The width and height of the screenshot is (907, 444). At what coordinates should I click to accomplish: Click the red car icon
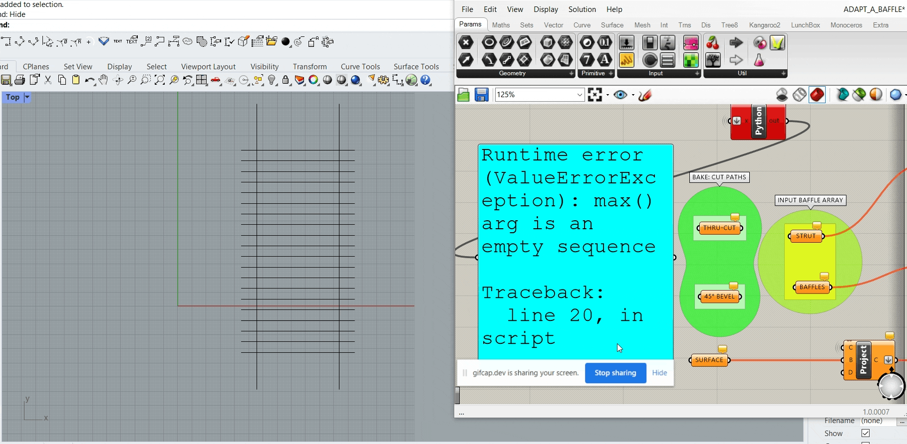pos(216,80)
